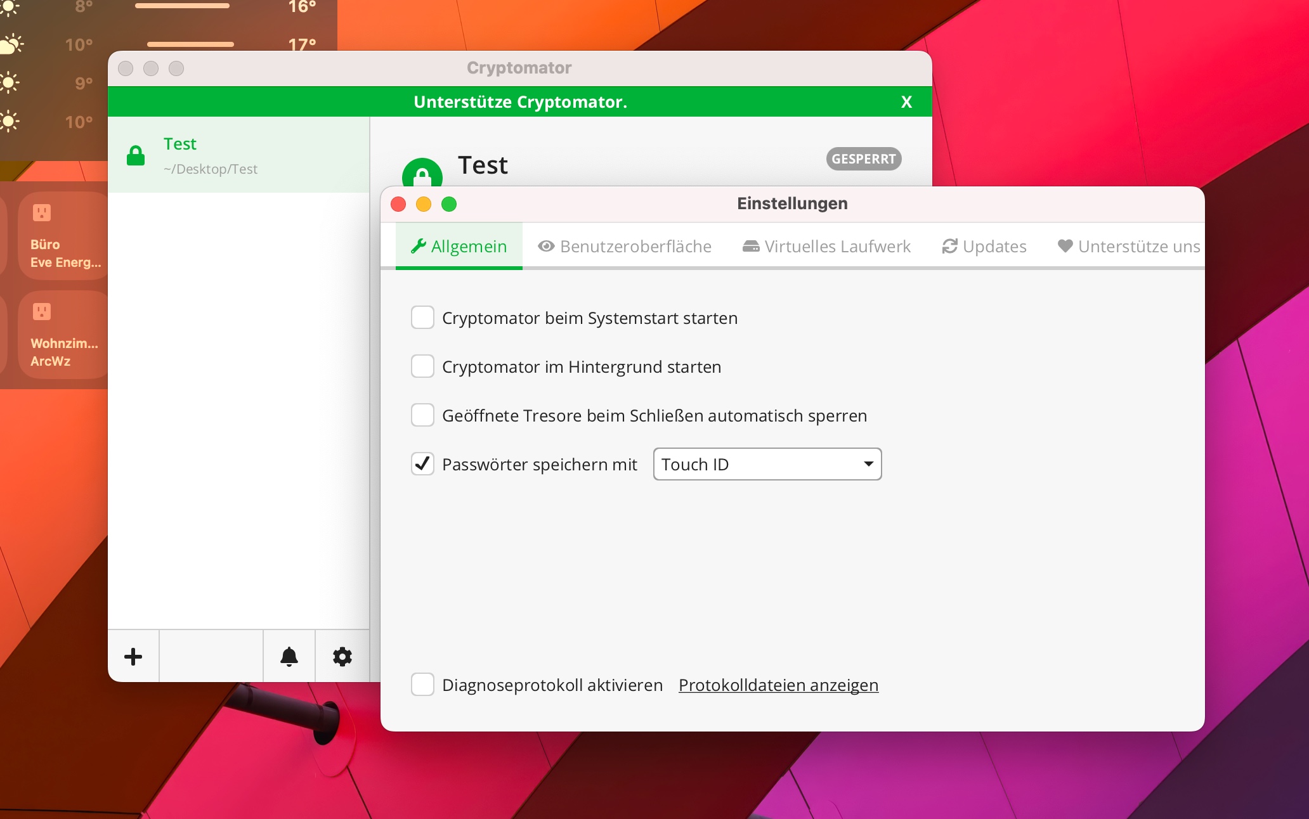Image resolution: width=1309 pixels, height=819 pixels.
Task: Open the Touch ID dropdown
Action: coord(767,464)
